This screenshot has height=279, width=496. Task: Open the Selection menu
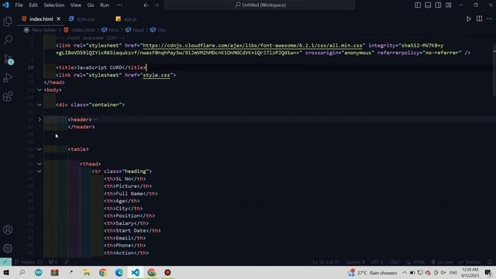coord(53,5)
